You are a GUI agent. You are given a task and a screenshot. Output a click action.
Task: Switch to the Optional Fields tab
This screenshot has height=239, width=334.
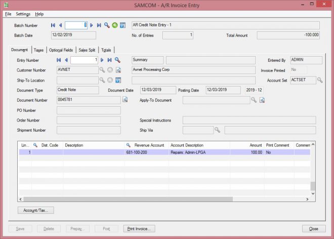click(x=61, y=50)
